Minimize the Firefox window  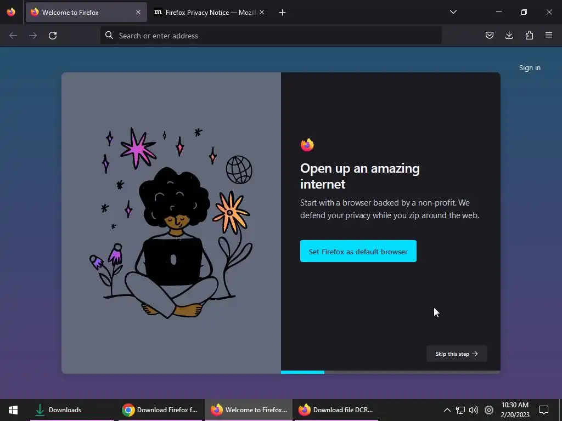coord(498,12)
